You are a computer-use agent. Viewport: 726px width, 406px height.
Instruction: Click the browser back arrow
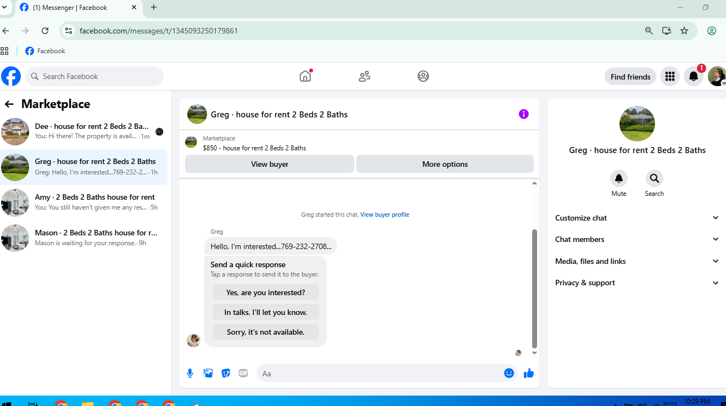[6, 31]
